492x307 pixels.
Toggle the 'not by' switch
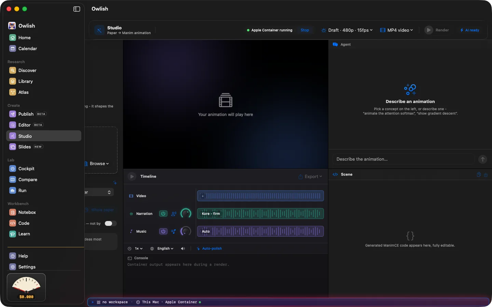point(110,223)
